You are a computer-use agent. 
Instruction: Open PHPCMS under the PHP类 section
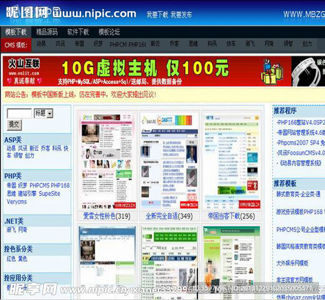[x=40, y=185]
